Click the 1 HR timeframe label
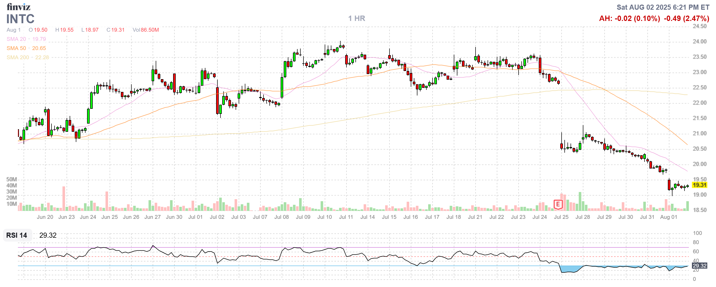This screenshot has width=716, height=287. 357,18
